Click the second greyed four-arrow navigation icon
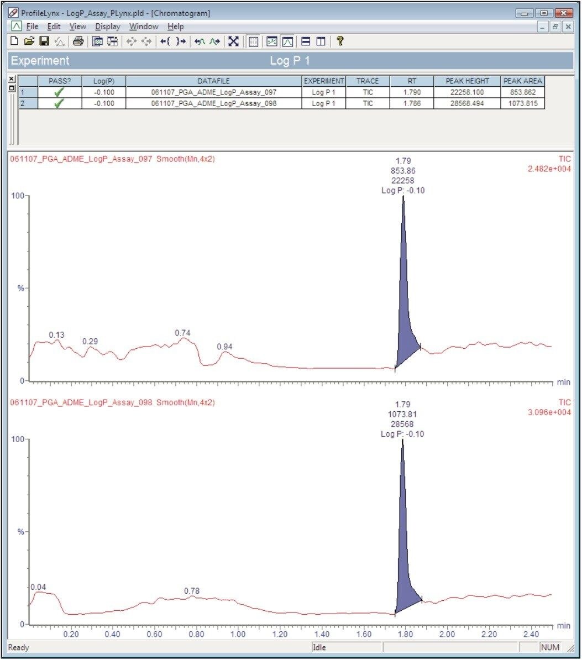This screenshot has width=582, height=660. click(x=146, y=41)
